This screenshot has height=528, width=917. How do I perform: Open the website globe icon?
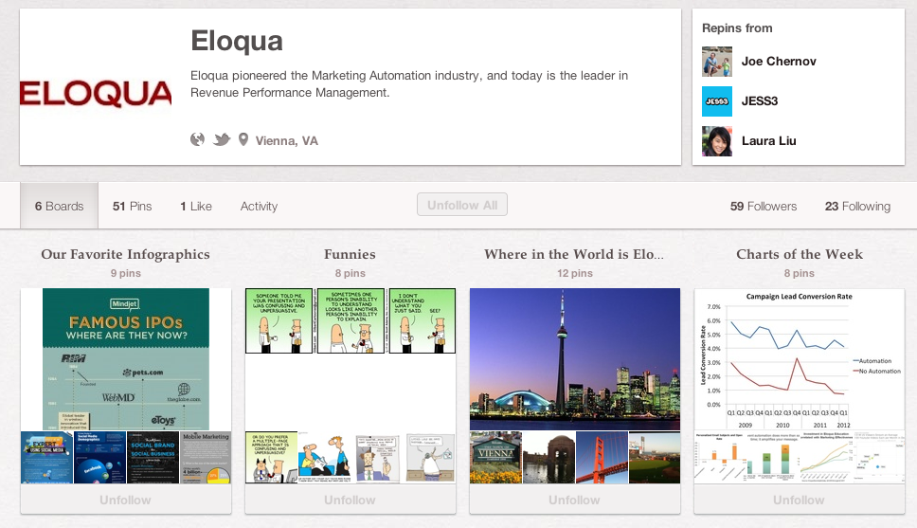tap(198, 139)
